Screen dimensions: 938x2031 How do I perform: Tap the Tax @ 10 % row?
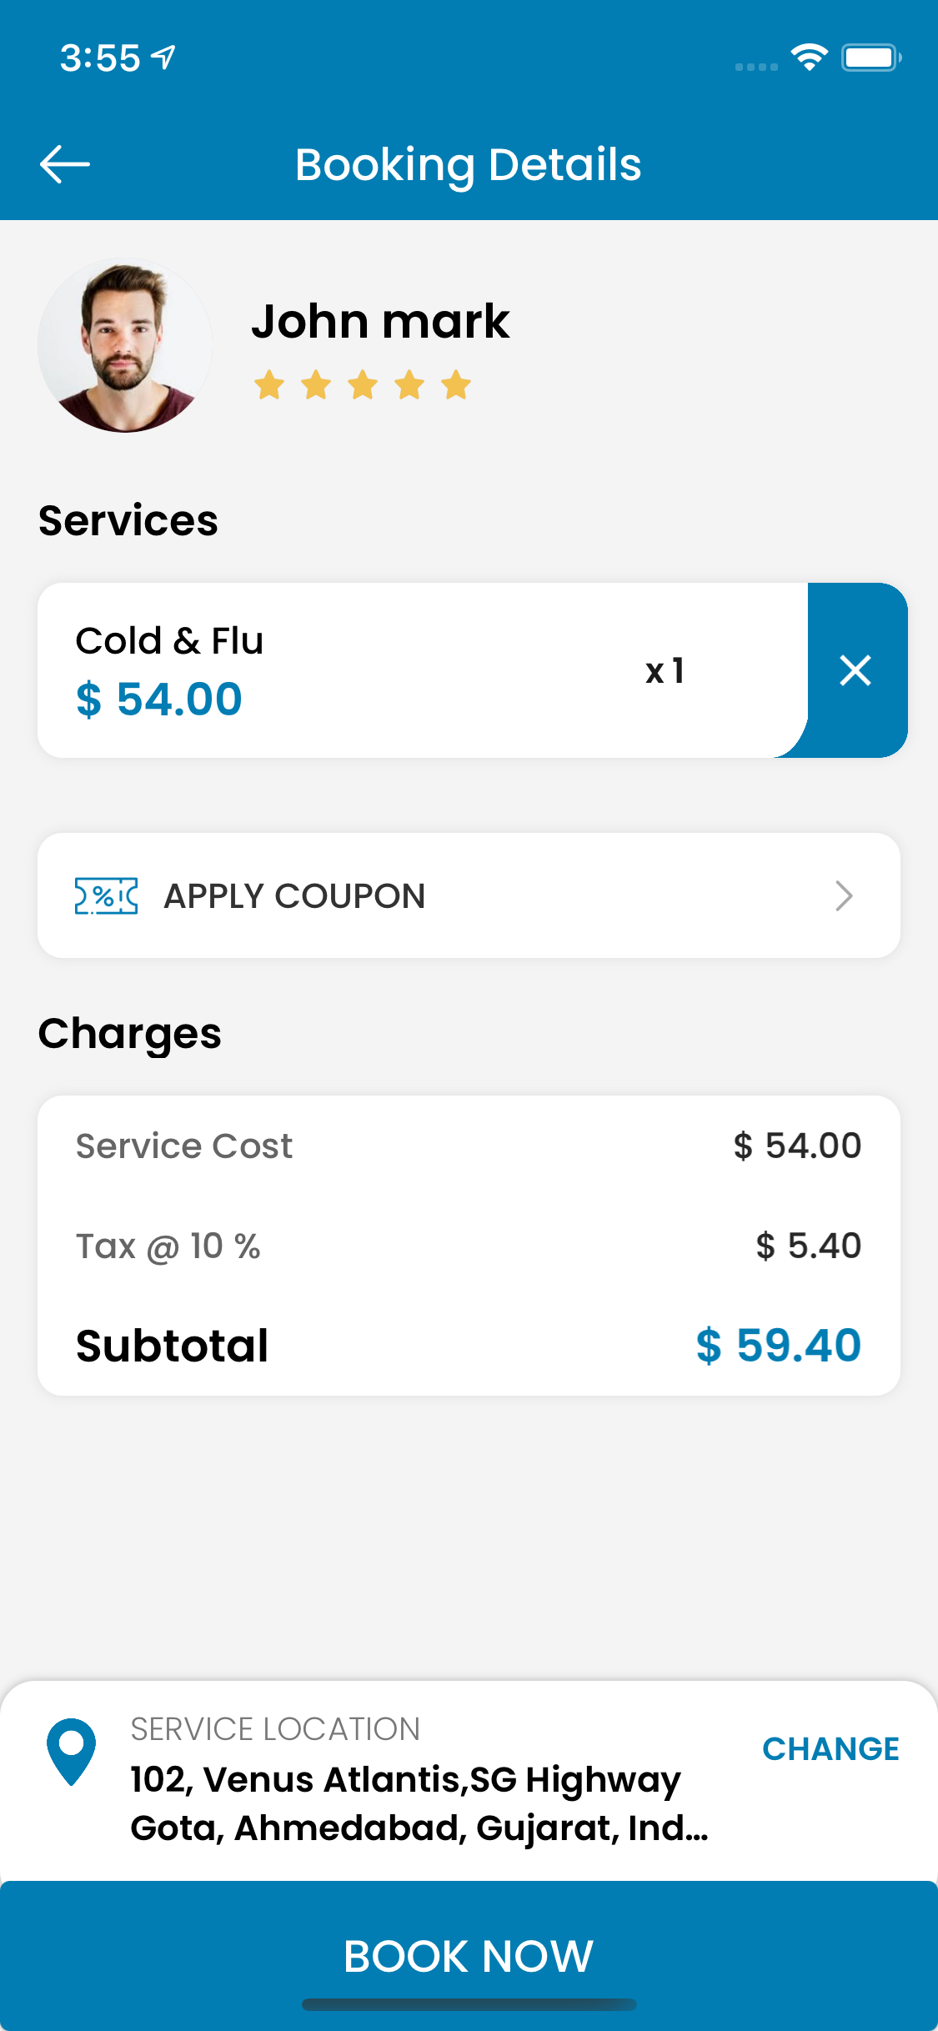pyautogui.click(x=469, y=1246)
